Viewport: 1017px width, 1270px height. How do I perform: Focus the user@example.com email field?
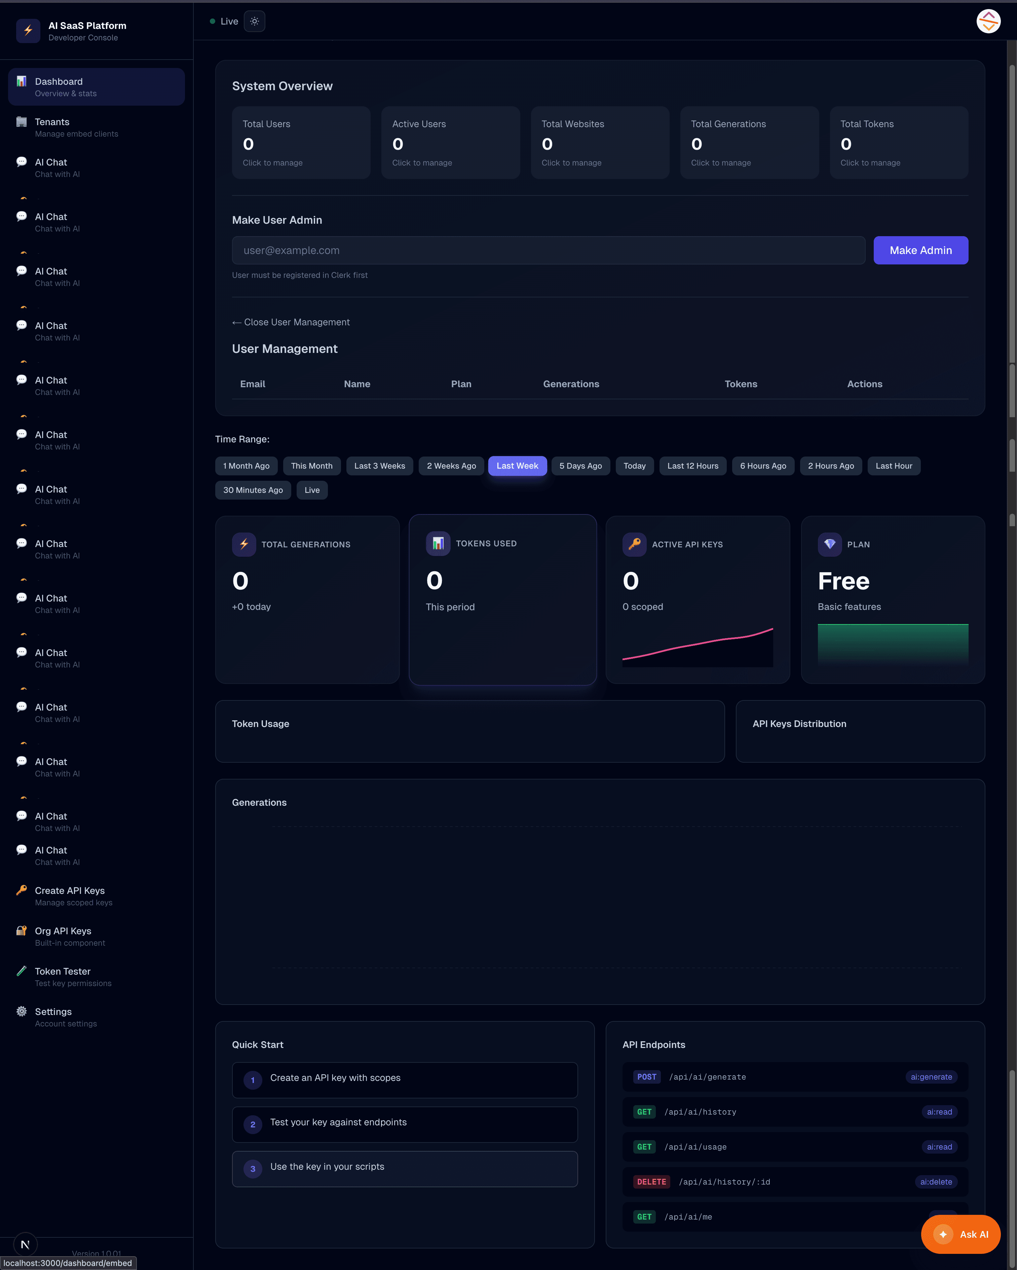coord(548,250)
